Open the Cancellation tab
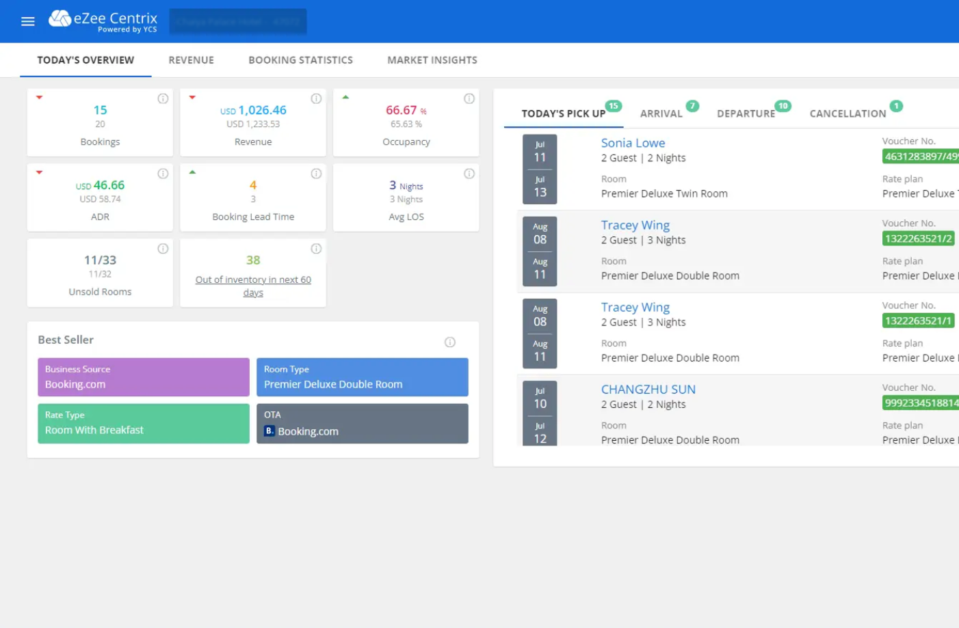The image size is (959, 628). 848,114
